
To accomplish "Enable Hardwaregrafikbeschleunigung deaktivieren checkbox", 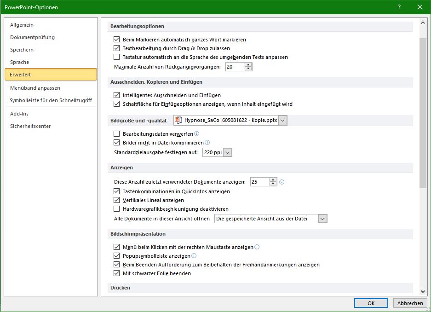I will (x=116, y=209).
